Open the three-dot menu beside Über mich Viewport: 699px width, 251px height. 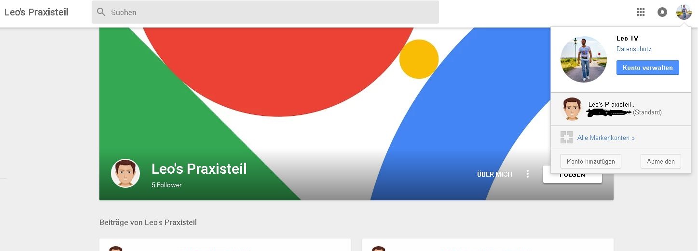pos(528,174)
